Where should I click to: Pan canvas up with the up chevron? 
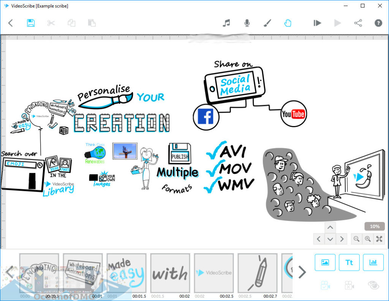tap(330, 227)
